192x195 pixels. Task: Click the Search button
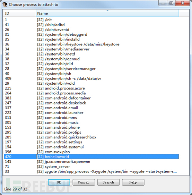[108, 182]
